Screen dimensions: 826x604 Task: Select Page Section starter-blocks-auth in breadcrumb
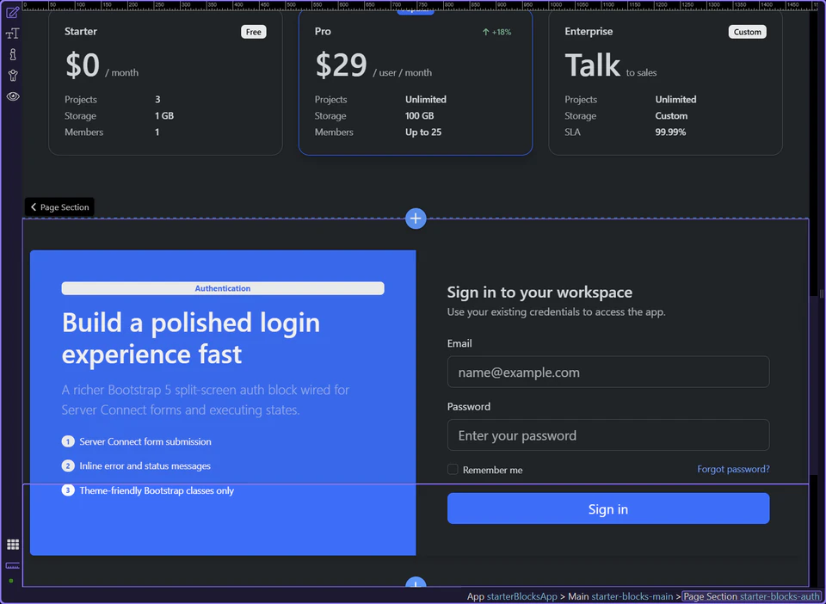751,595
